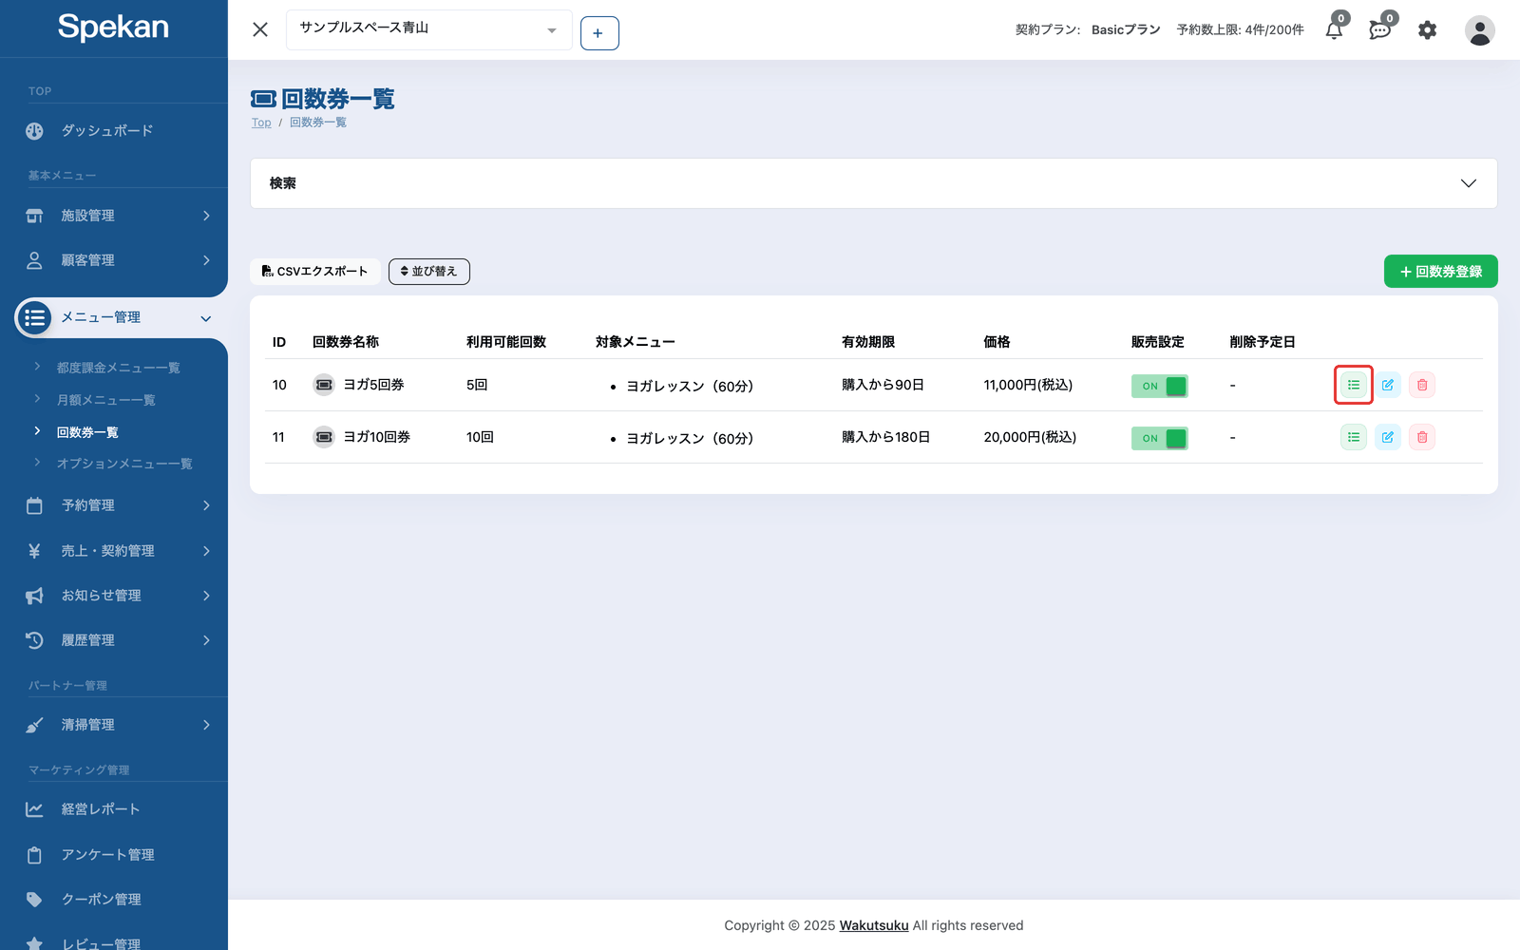Screen dimensions: 1520x950
Task: Delete the ヨガ5回券 ticket
Action: [1422, 385]
